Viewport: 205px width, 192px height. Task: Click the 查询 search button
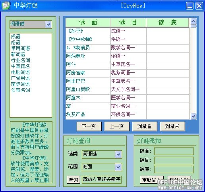[x=73, y=180]
